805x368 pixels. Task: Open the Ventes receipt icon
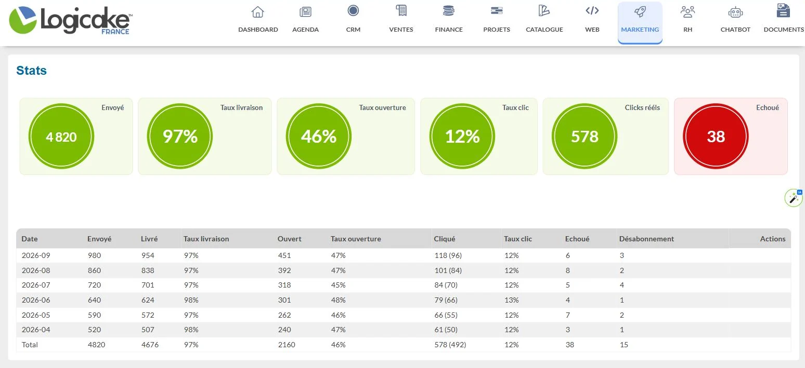click(401, 11)
